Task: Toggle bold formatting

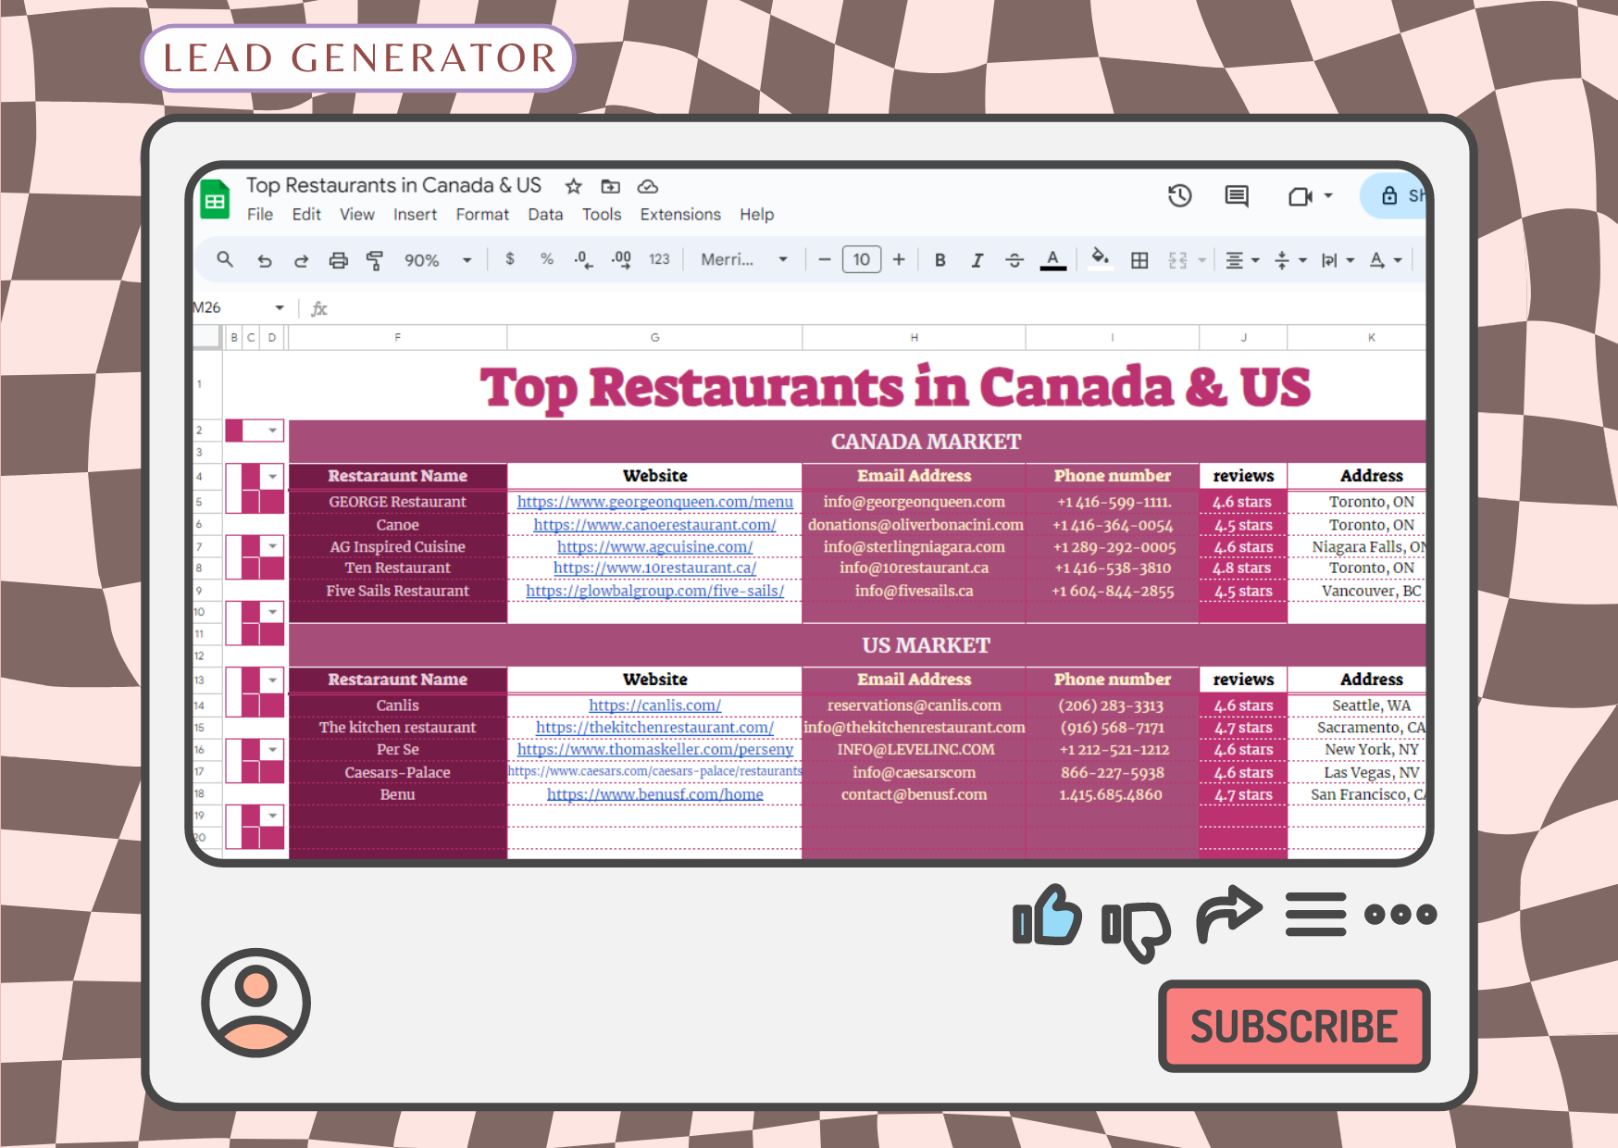Action: (940, 260)
